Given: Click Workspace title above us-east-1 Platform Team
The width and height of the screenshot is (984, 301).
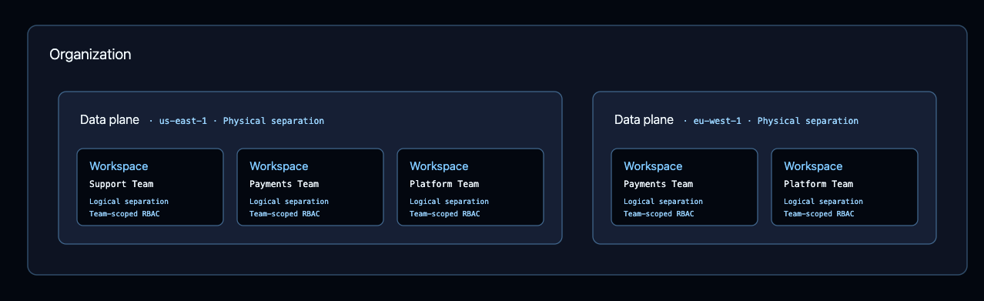Looking at the screenshot, I should pos(439,166).
